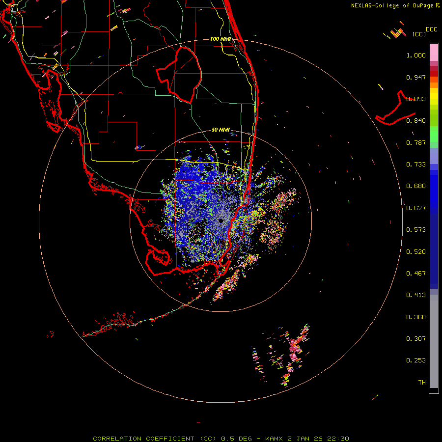Select the 0.893 scale value

click(x=416, y=99)
